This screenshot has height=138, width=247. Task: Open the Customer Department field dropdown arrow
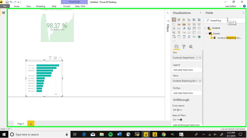click(197, 58)
